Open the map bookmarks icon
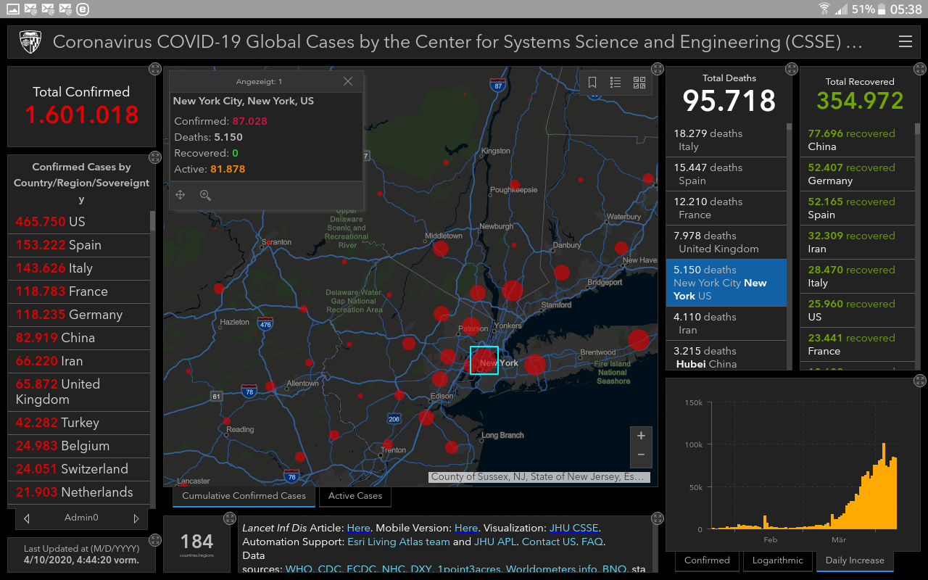Image resolution: width=928 pixels, height=580 pixels. click(592, 83)
